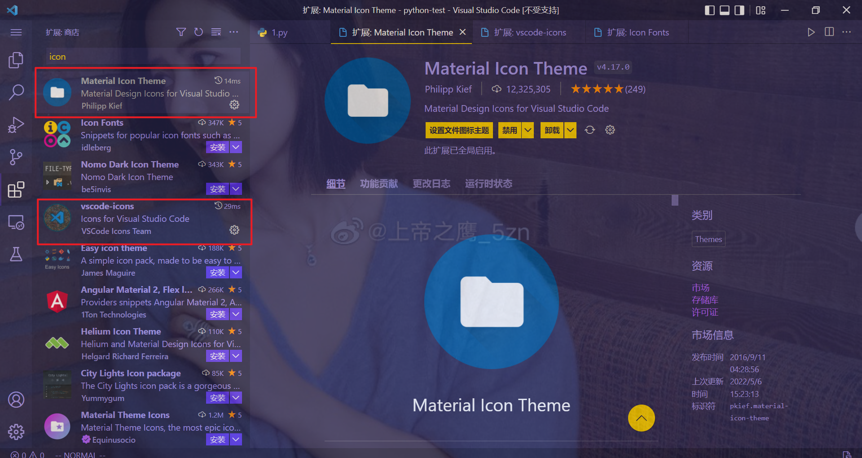Split the editor right
The height and width of the screenshot is (458, 862).
point(829,32)
